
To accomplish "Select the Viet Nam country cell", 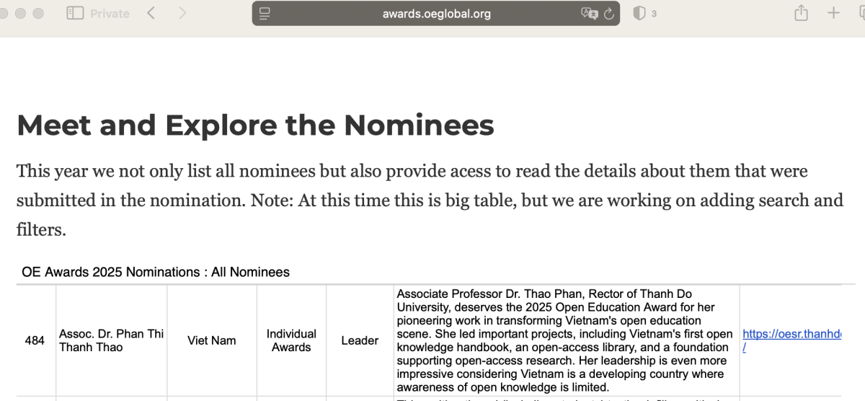I will [x=212, y=340].
